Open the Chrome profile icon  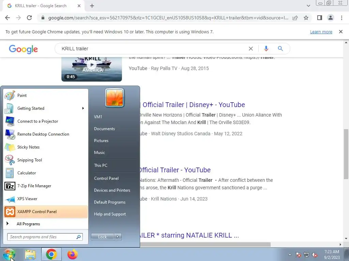click(x=331, y=18)
